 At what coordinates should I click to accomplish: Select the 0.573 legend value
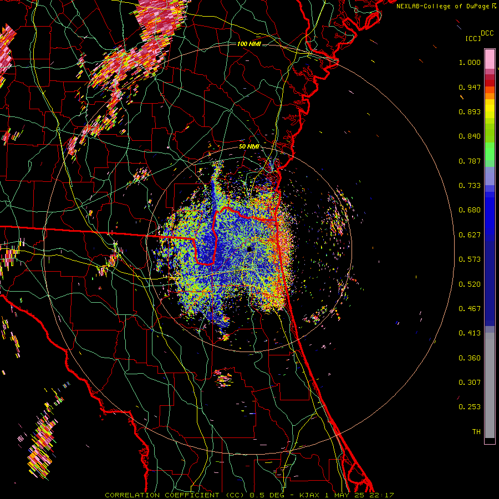(x=470, y=259)
